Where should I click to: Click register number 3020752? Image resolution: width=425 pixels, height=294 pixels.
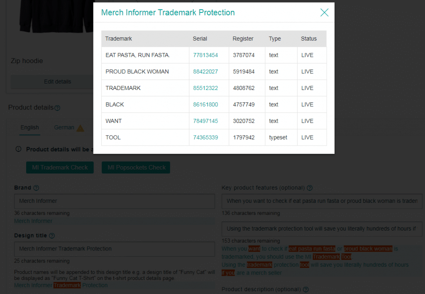(244, 121)
